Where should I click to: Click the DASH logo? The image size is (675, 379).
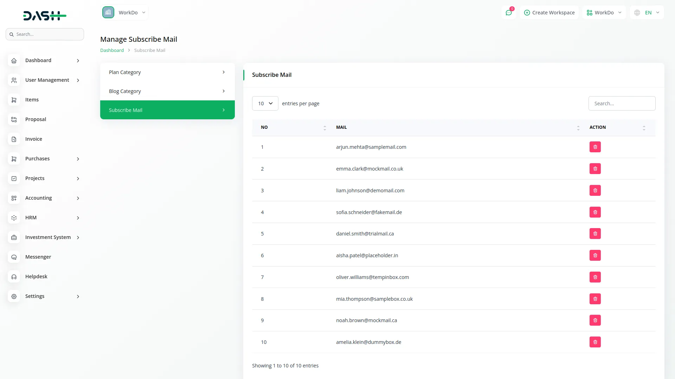coord(45,15)
